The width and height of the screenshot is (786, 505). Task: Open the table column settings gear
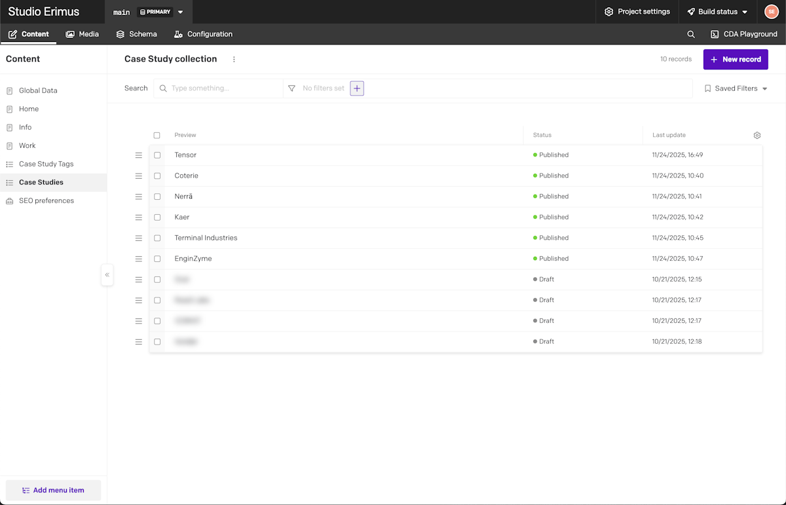point(757,136)
